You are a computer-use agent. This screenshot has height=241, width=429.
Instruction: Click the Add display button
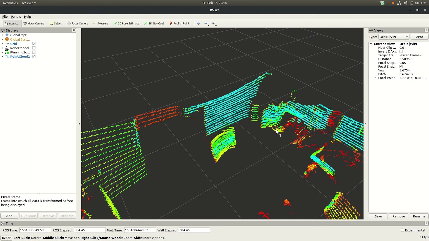[x=9, y=216]
